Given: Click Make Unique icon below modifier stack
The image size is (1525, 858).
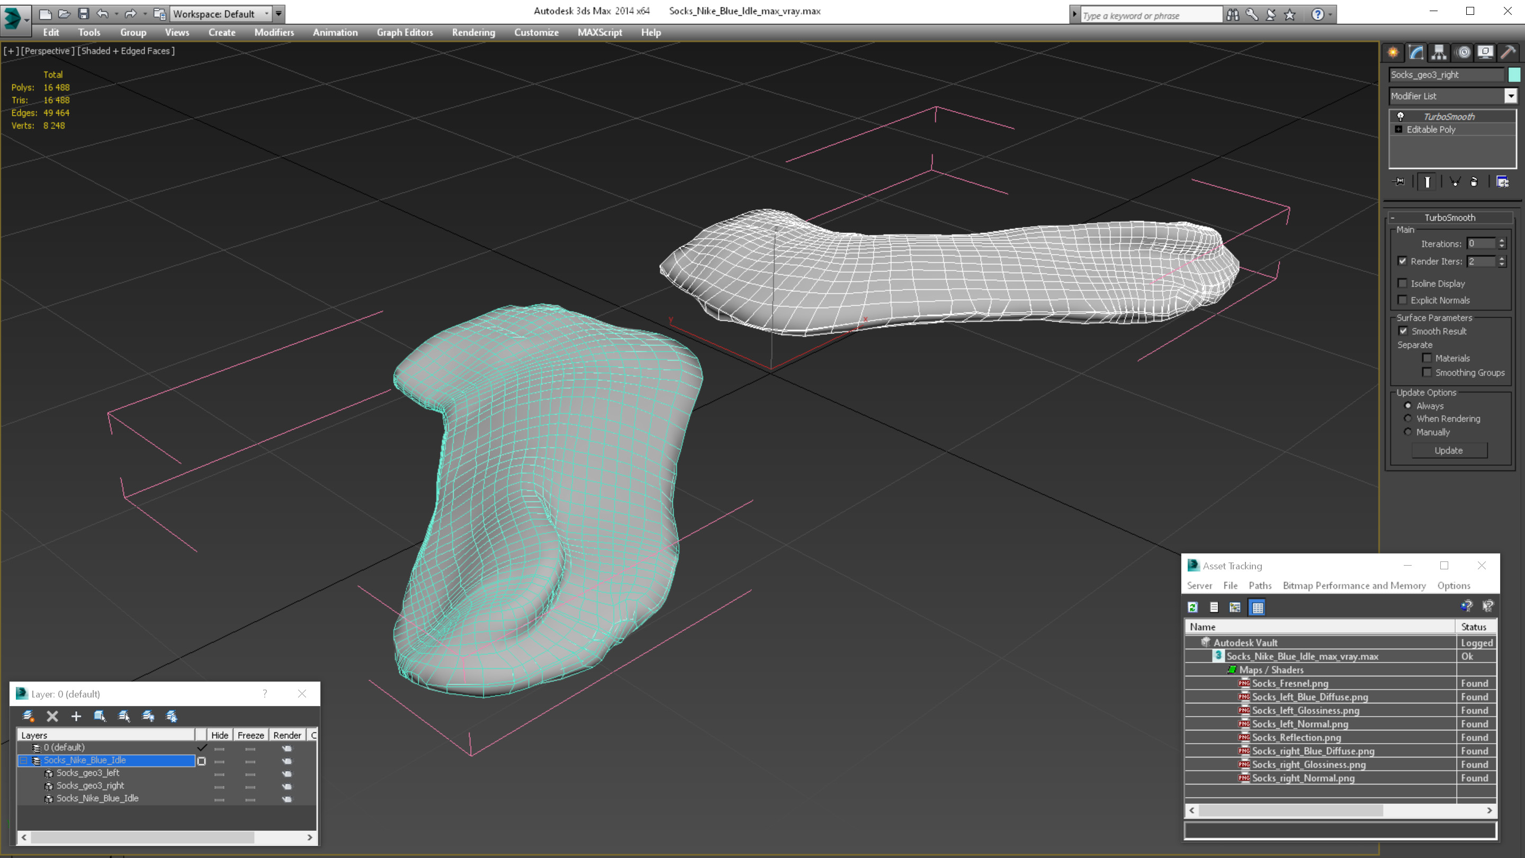Looking at the screenshot, I should (x=1455, y=182).
